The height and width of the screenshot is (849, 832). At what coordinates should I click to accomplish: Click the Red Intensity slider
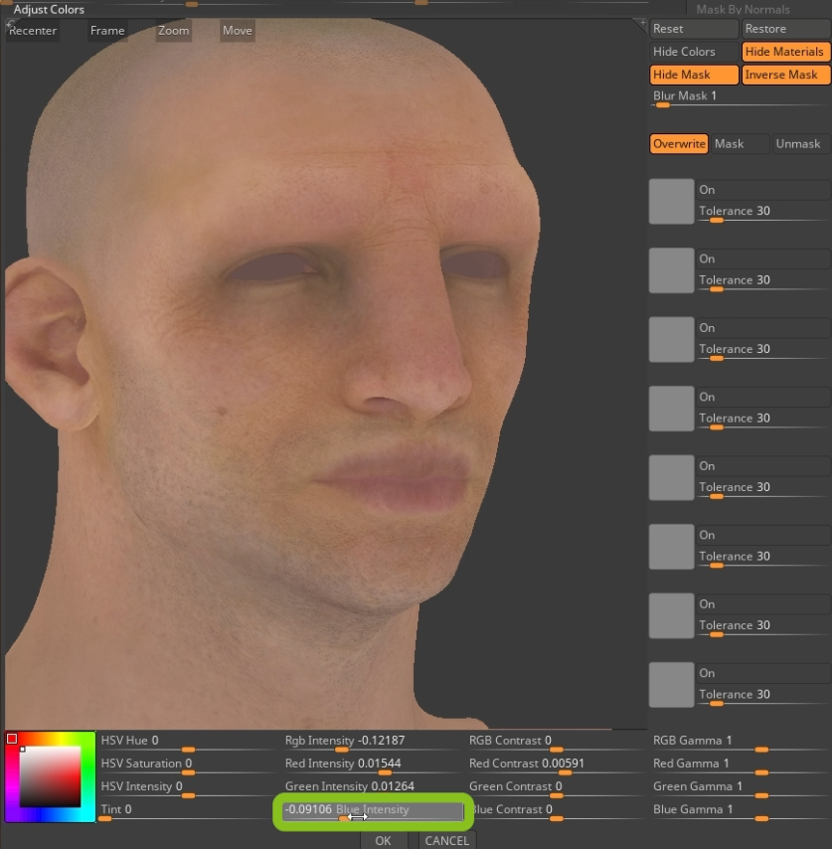(x=372, y=765)
